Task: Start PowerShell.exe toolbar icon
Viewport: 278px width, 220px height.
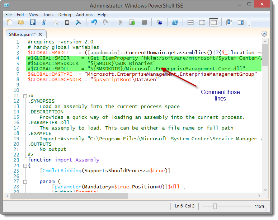Action: [x=175, y=22]
